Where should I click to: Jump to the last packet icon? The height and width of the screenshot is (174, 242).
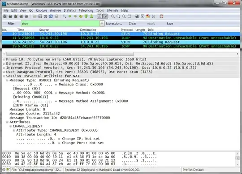point(91,16)
